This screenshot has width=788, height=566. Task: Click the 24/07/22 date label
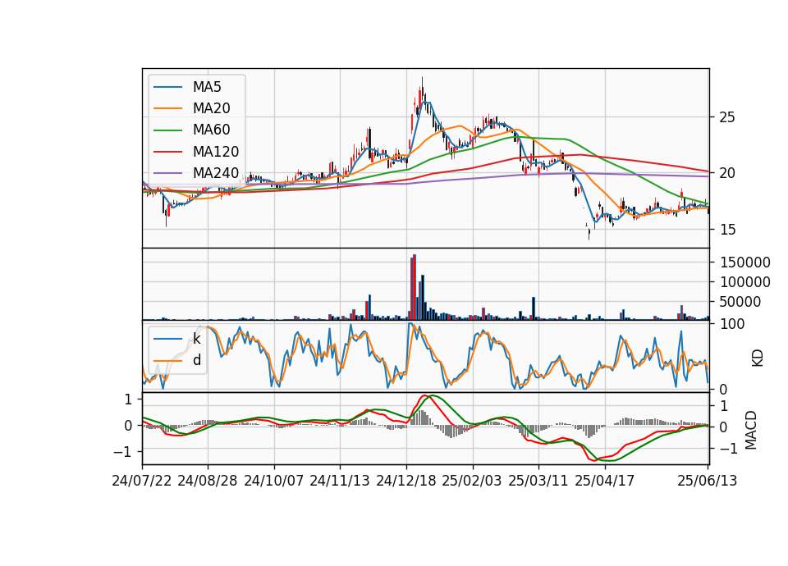(142, 481)
